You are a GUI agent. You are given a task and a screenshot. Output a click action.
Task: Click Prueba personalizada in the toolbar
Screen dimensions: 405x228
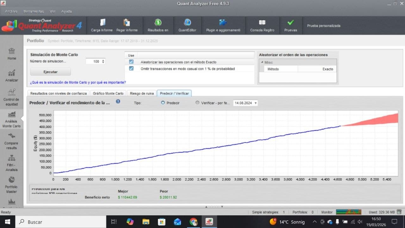tap(324, 26)
